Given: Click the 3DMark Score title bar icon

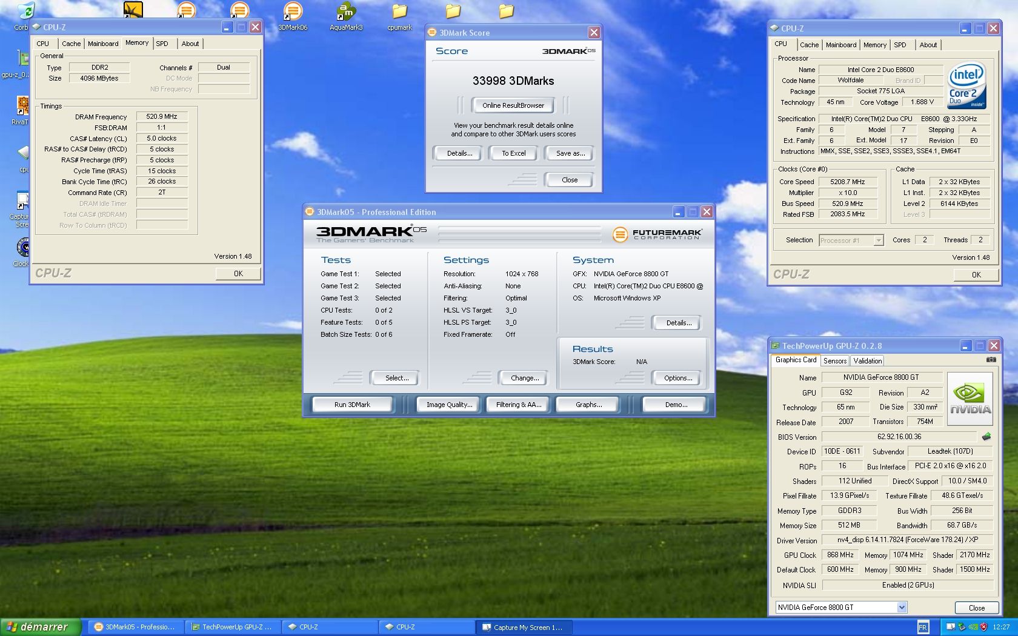Looking at the screenshot, I should [432, 33].
